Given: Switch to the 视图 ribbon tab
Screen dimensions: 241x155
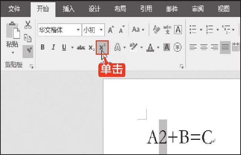Looking at the screenshot, I should coord(224,9).
